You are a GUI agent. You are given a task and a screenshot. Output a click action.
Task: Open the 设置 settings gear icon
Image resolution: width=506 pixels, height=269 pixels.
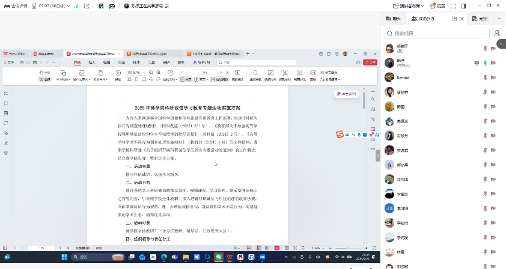coord(433,6)
